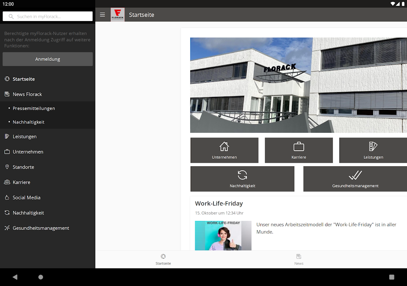This screenshot has width=407, height=286.
Task: Open the Florack logo in header
Action: 118,15
